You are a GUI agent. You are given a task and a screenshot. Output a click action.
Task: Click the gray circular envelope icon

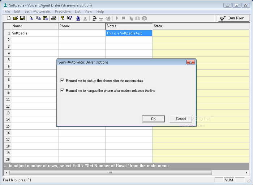[x=145, y=18]
